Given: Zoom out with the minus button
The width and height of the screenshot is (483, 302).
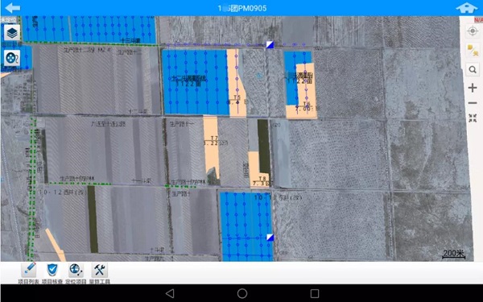Looking at the screenshot, I should coord(473,103).
